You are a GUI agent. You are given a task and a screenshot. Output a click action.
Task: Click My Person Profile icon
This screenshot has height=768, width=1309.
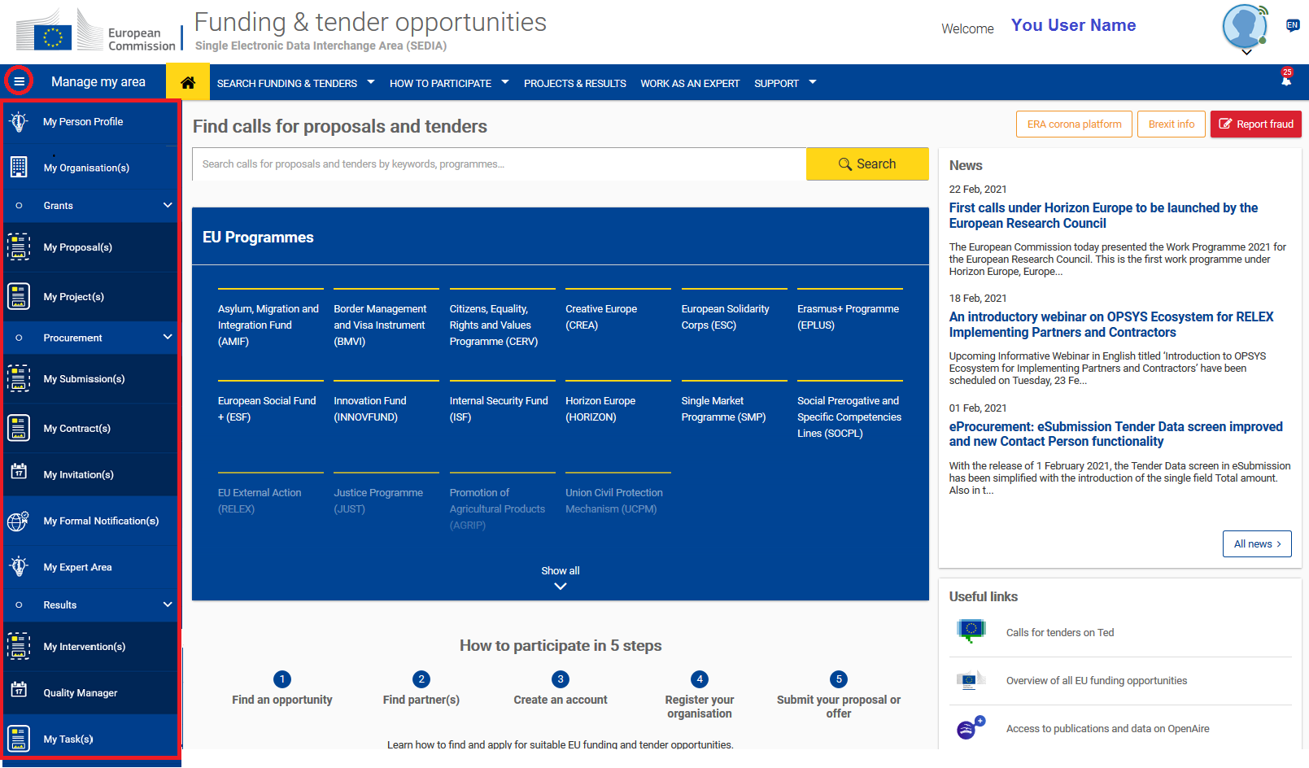pyautogui.click(x=19, y=122)
